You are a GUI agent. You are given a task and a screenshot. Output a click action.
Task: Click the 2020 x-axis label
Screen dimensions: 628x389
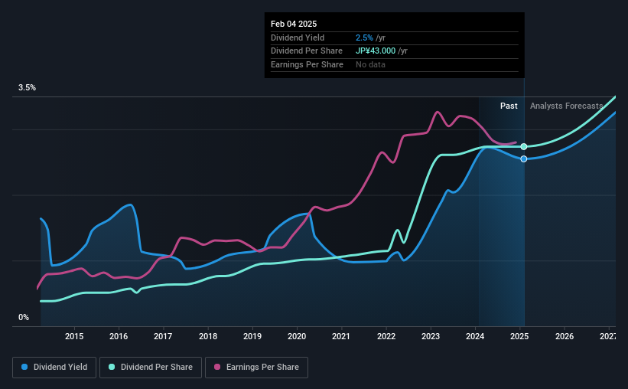click(x=297, y=336)
